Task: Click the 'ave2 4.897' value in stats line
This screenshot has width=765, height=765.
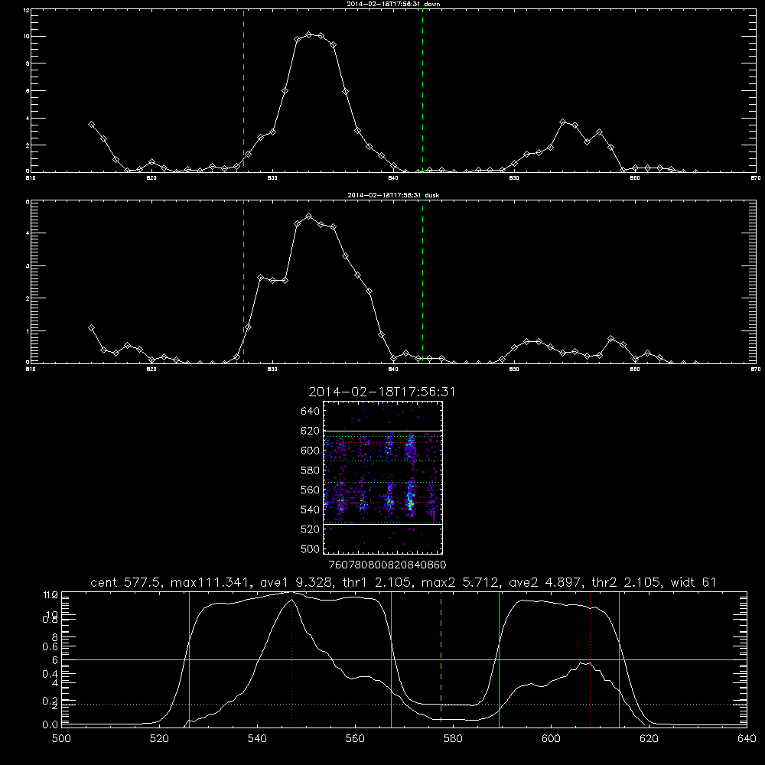Action: pos(543,582)
